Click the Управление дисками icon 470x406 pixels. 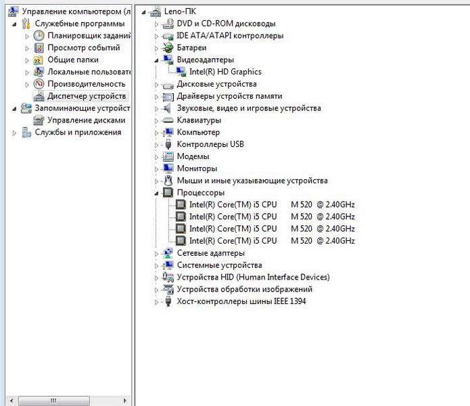39,120
